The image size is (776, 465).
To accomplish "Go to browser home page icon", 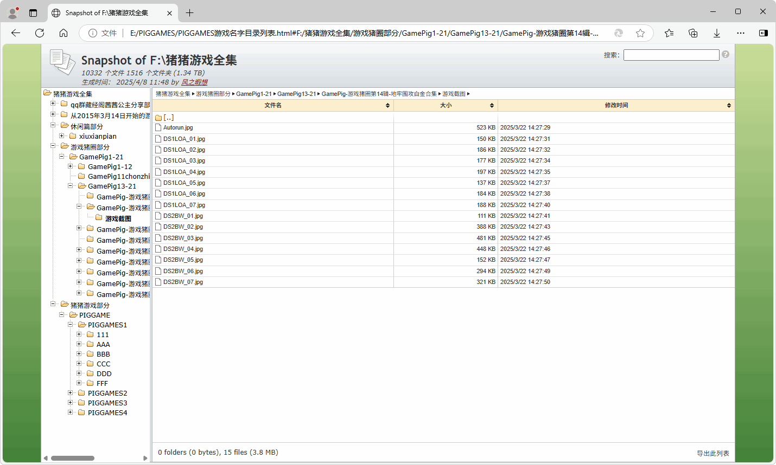I will 63,33.
